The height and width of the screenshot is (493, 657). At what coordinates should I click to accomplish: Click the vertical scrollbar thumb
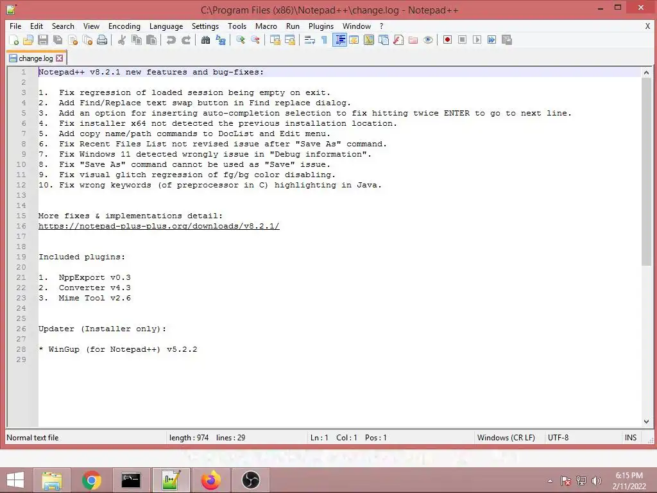click(x=646, y=171)
